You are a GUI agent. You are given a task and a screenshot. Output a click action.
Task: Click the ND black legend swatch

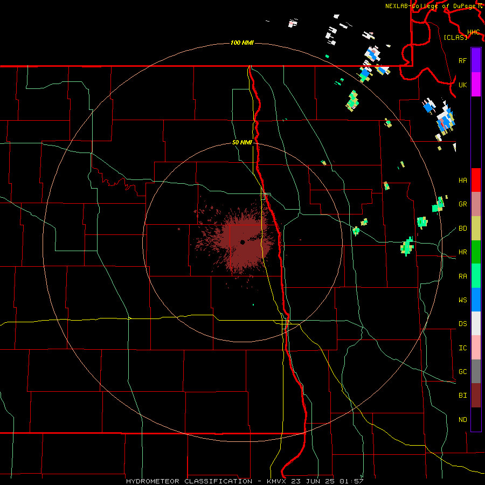click(476, 419)
